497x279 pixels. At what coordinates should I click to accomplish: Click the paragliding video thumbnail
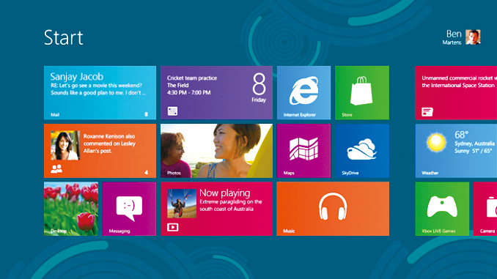(x=182, y=204)
